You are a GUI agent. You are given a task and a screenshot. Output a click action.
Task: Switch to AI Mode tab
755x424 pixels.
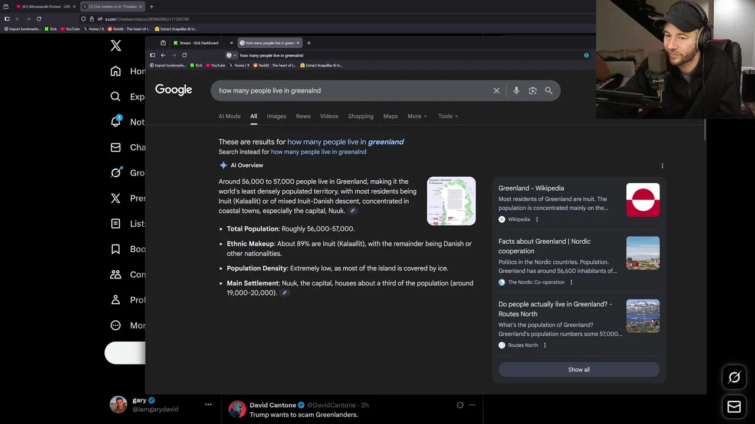pyautogui.click(x=229, y=116)
